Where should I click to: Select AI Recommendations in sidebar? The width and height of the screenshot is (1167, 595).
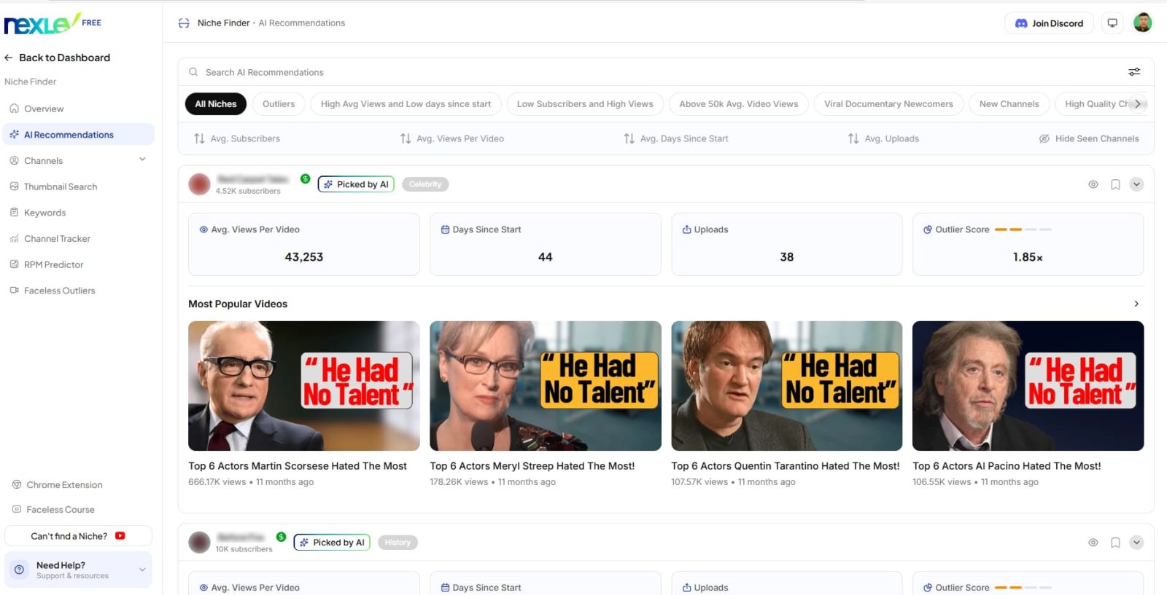[78, 135]
